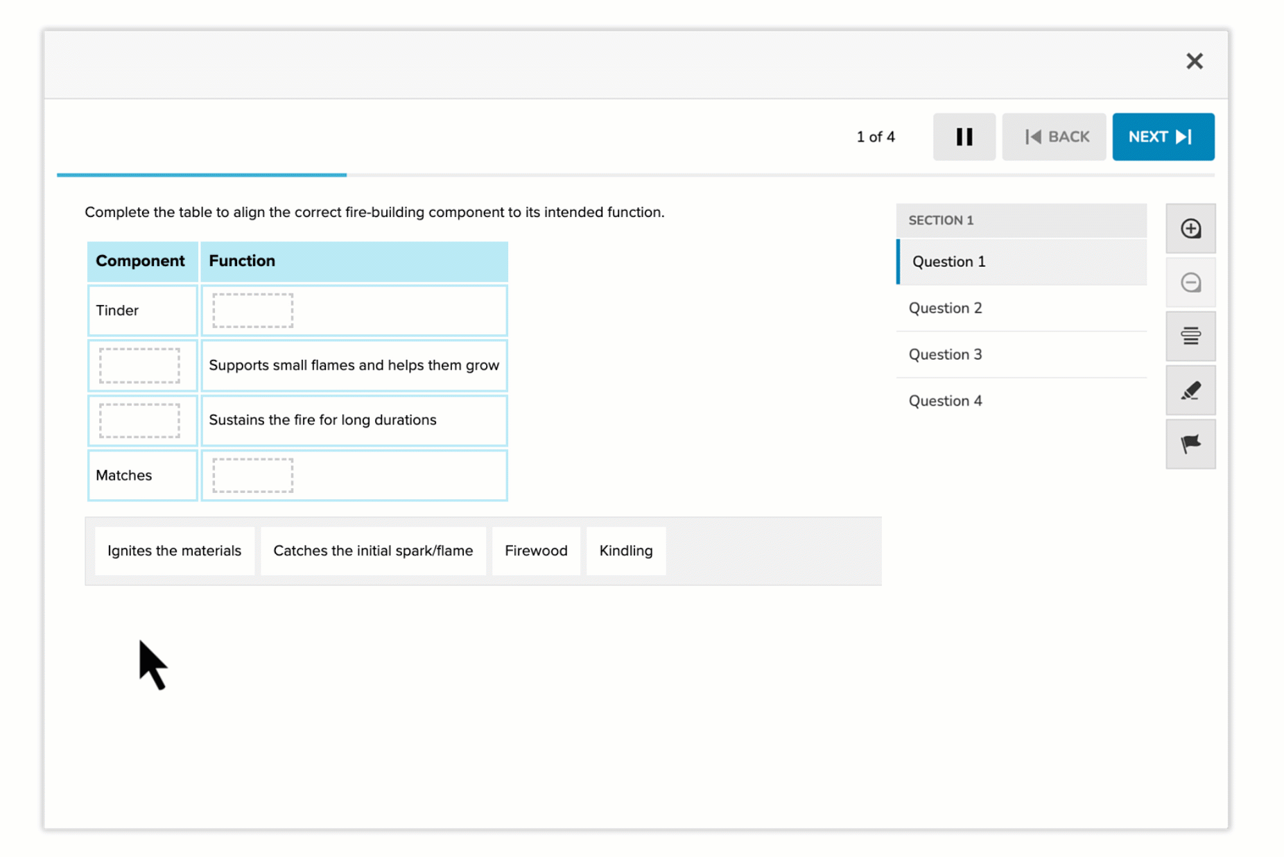Jump to Question 3 in section list
Screen dimensions: 1284x857
tap(1021, 354)
